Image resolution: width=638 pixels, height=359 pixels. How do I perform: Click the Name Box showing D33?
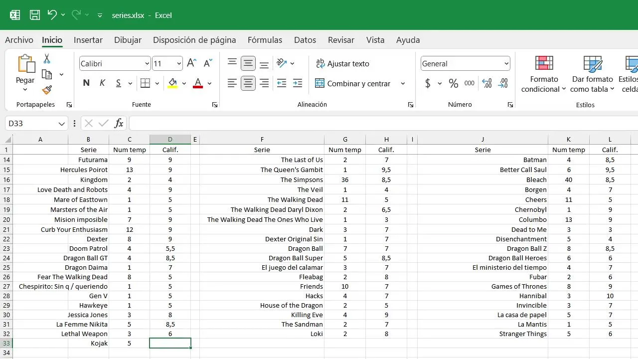(36, 123)
